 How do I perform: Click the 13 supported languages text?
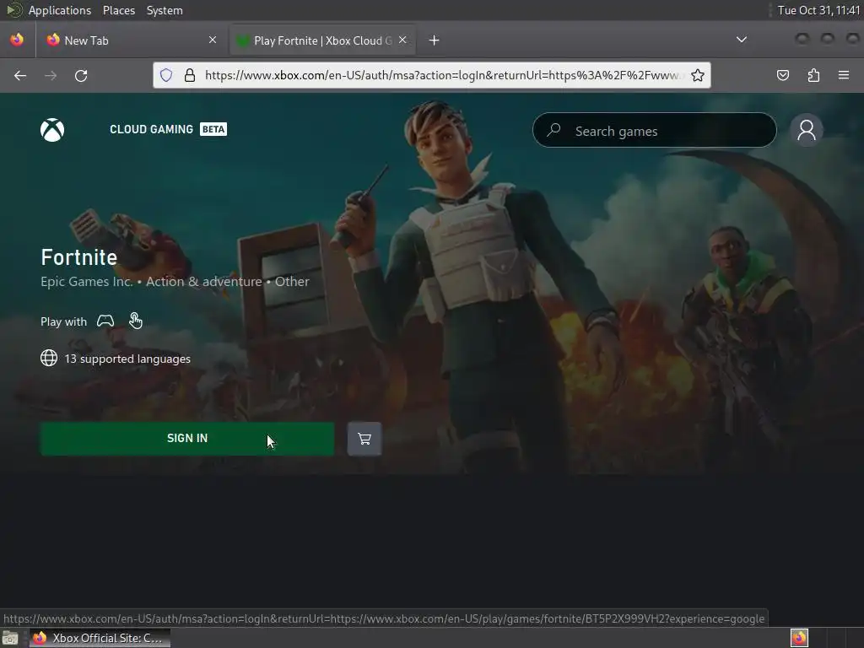pyautogui.click(x=127, y=359)
